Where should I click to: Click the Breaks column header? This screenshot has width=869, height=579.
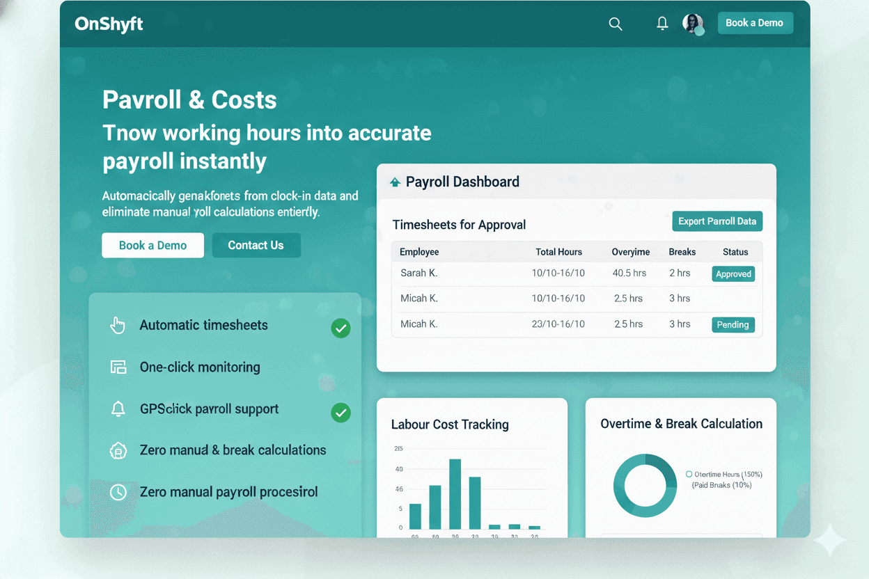point(682,252)
